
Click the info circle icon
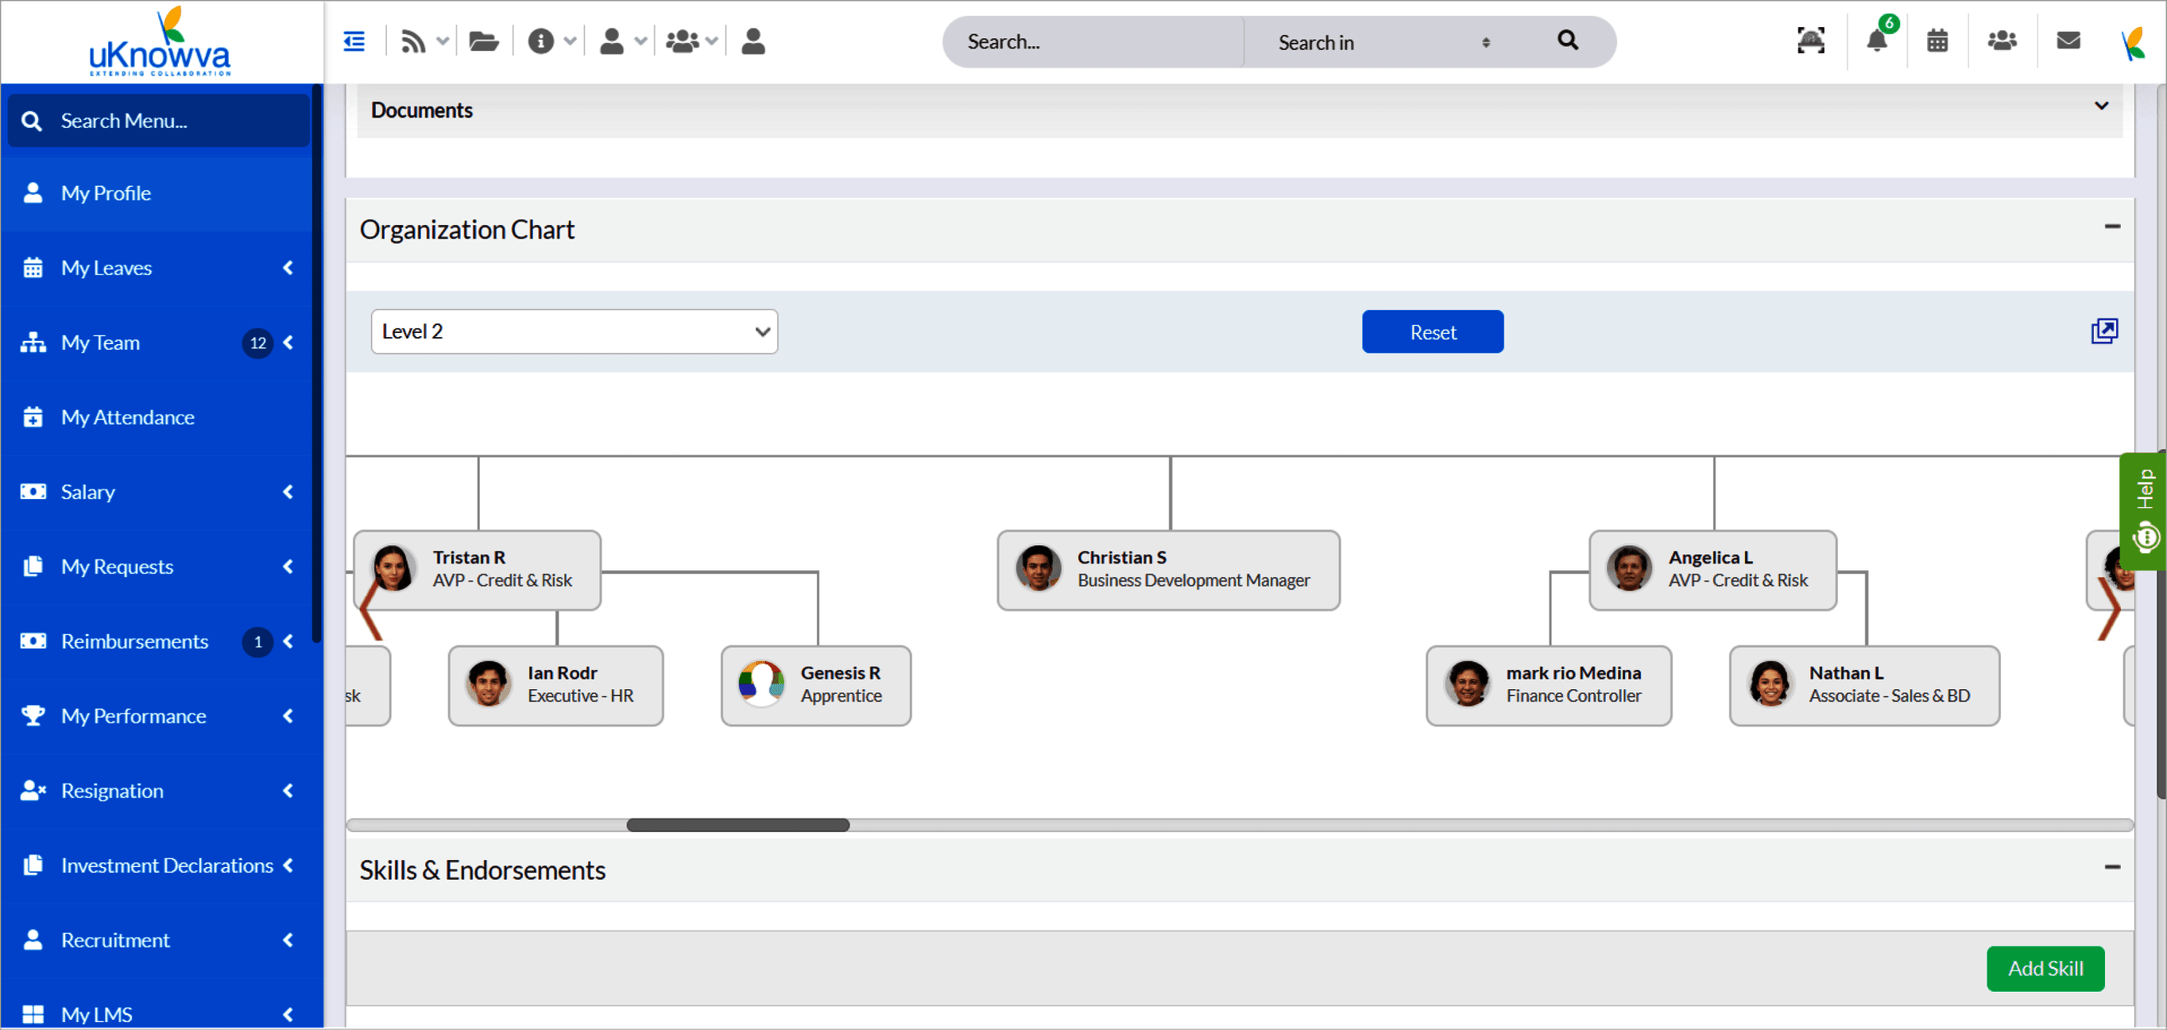tap(540, 41)
